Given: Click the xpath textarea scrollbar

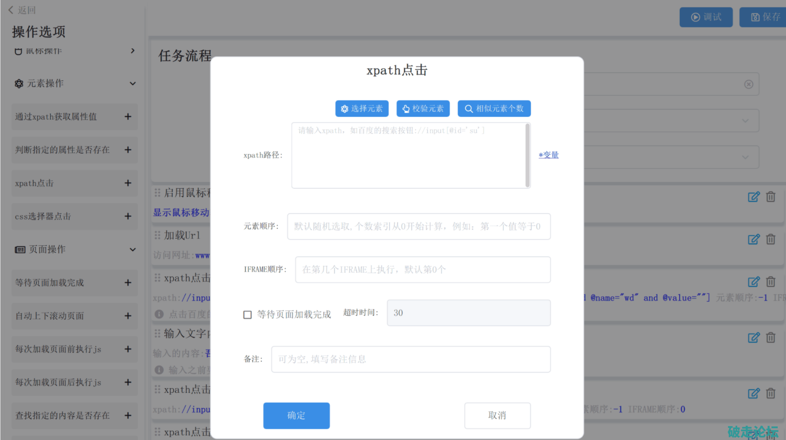Looking at the screenshot, I should pyautogui.click(x=527, y=155).
